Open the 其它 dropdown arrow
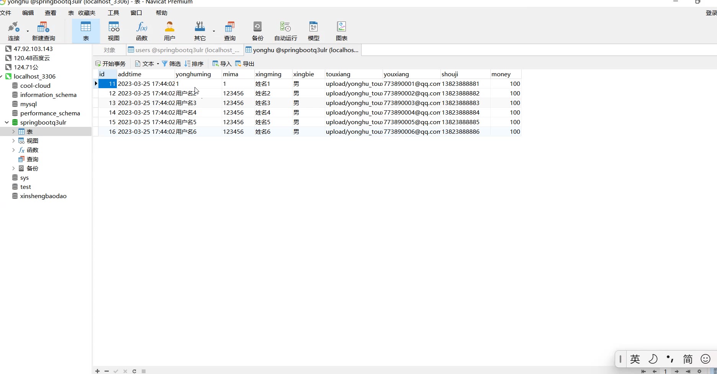Viewport: 717px width, 374px height. 214,31
